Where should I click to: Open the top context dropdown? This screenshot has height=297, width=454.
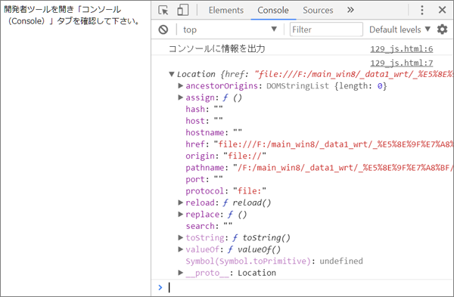coord(230,29)
